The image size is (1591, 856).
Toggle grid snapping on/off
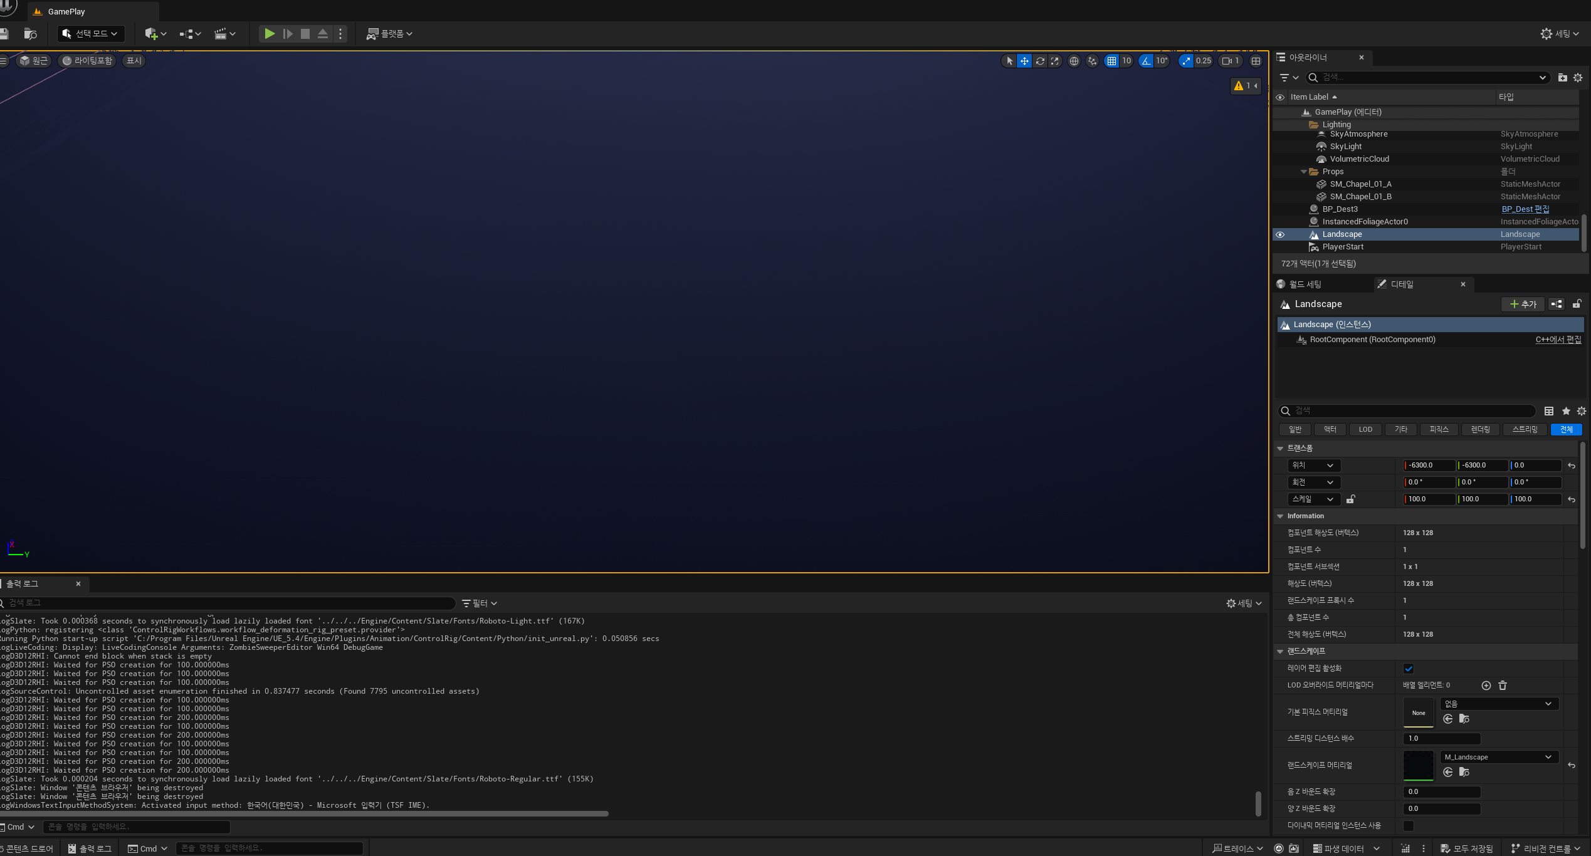1111,61
